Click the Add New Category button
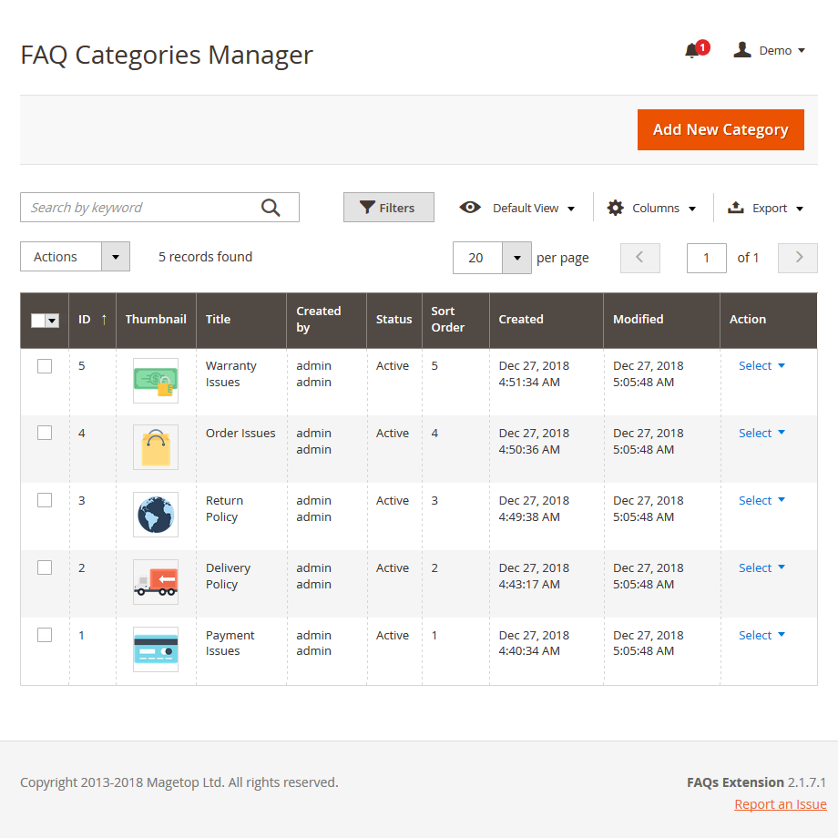838x838 pixels. (x=720, y=129)
